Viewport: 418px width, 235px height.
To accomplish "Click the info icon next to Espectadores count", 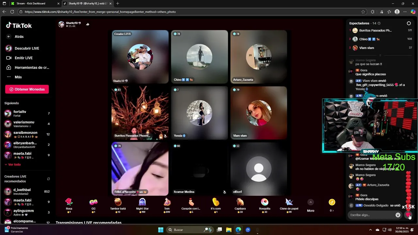I will click(x=379, y=23).
